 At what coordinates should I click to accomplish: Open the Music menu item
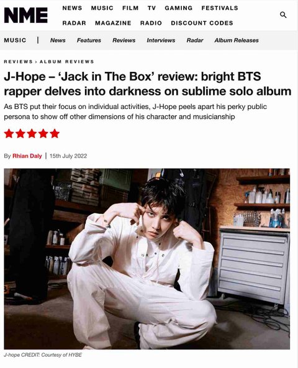(x=102, y=8)
